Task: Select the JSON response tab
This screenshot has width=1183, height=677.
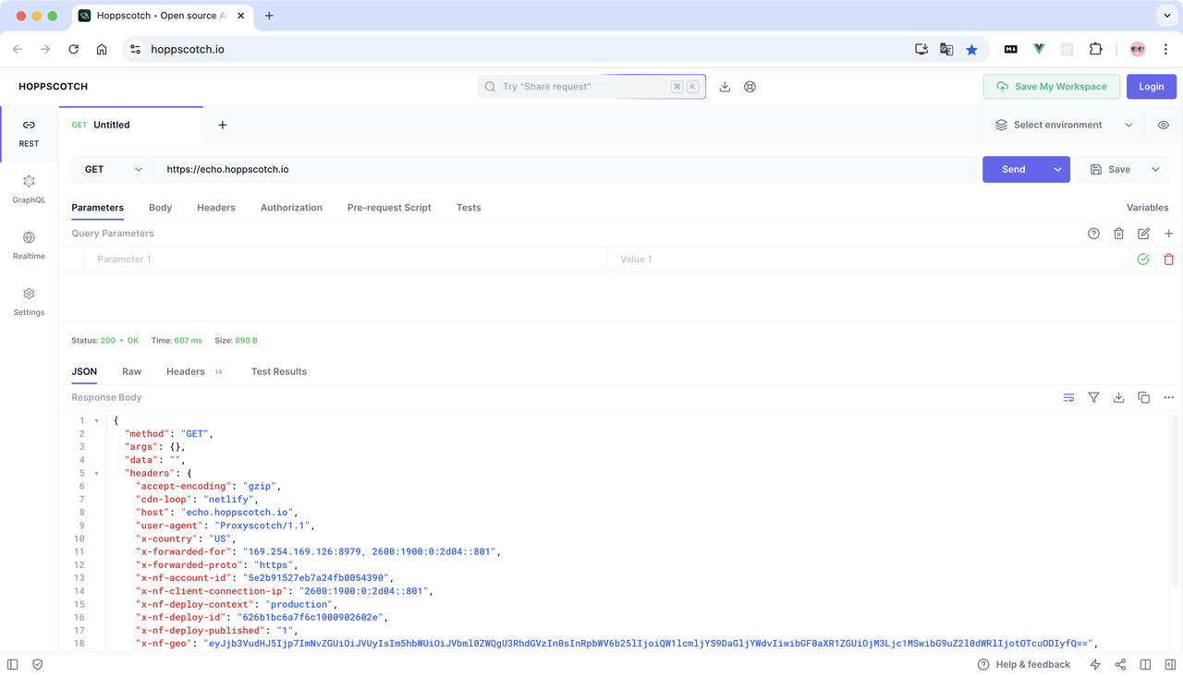Action: (84, 371)
